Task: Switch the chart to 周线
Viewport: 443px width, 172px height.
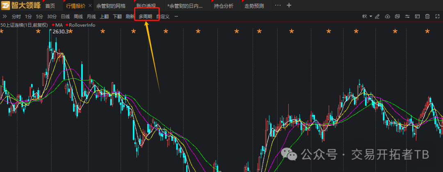Action: pyautogui.click(x=78, y=17)
